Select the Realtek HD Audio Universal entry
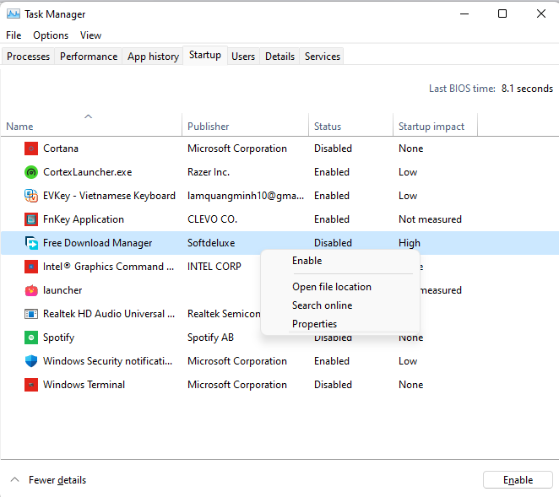Image resolution: width=559 pixels, height=497 pixels. 109,314
